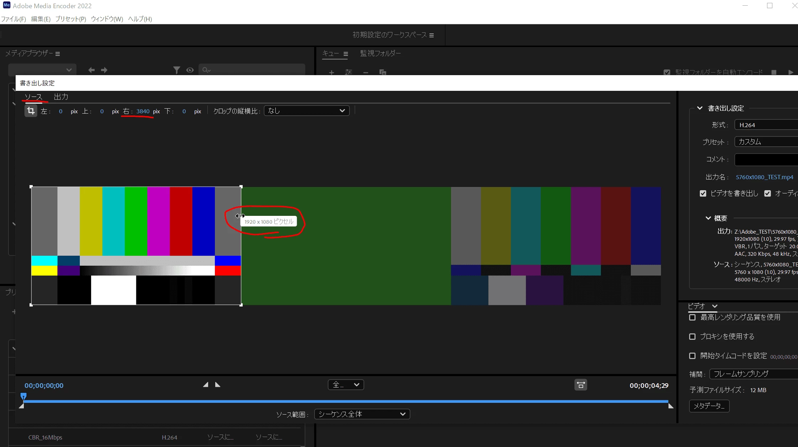Enable 最高レンダリング品質を使用 checkbox
The height and width of the screenshot is (447, 798).
(692, 317)
